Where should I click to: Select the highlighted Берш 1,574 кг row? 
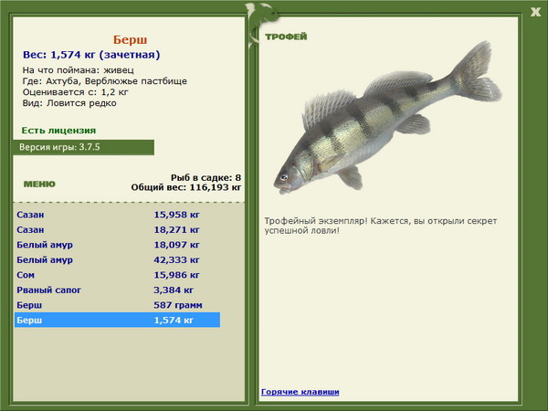(x=118, y=320)
